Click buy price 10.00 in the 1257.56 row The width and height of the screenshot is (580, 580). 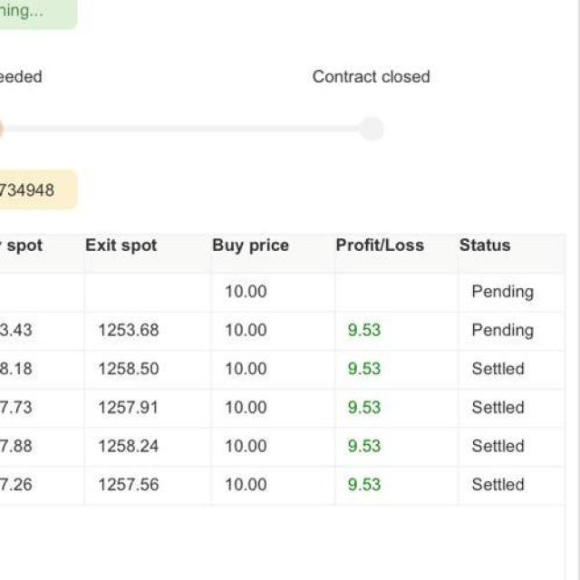click(246, 485)
